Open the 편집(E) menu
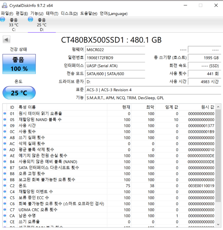Viewport: 223px width, 230px height. coord(22,13)
